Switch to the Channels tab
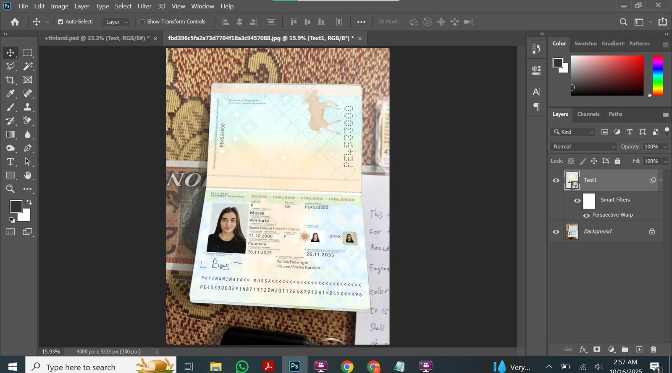The width and height of the screenshot is (672, 373). [x=588, y=114]
